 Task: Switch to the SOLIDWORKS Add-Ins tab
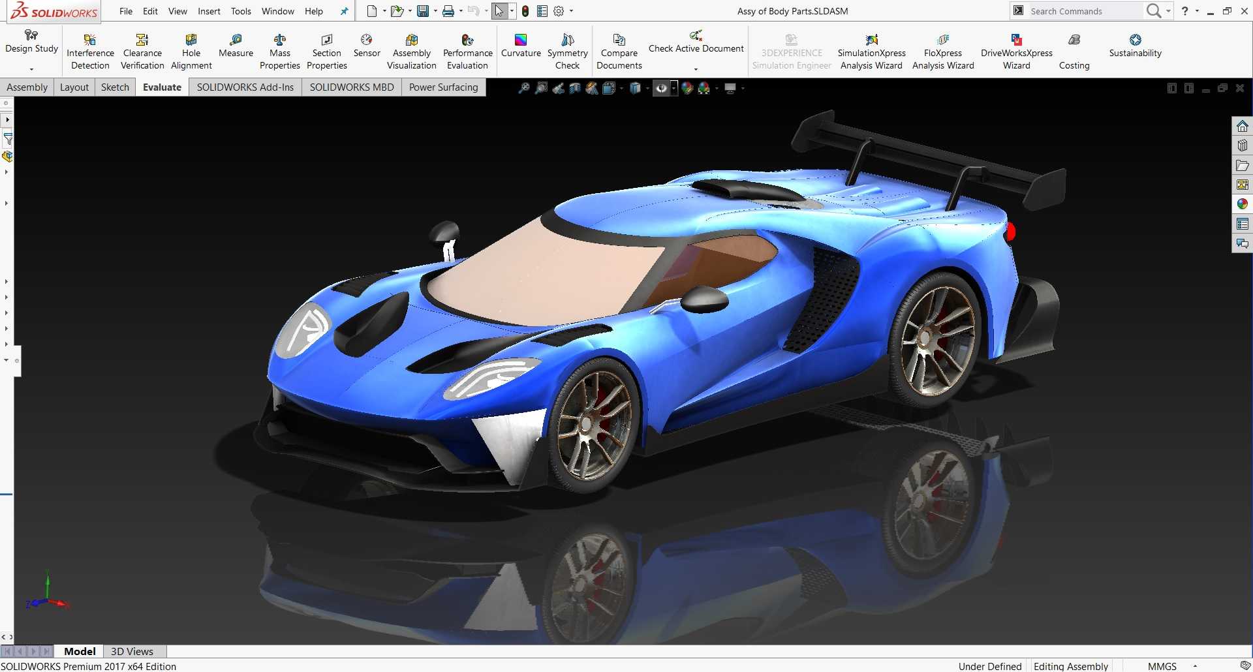coord(245,87)
